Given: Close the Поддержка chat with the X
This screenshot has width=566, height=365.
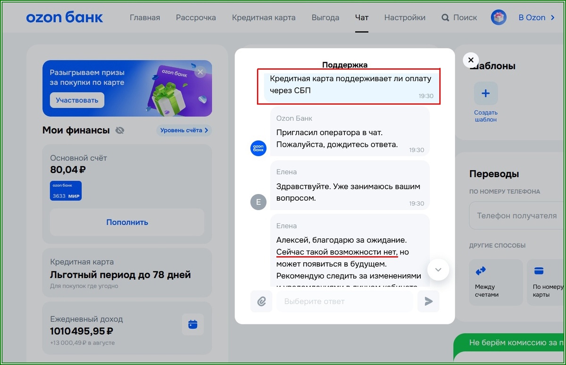Looking at the screenshot, I should pyautogui.click(x=470, y=60).
